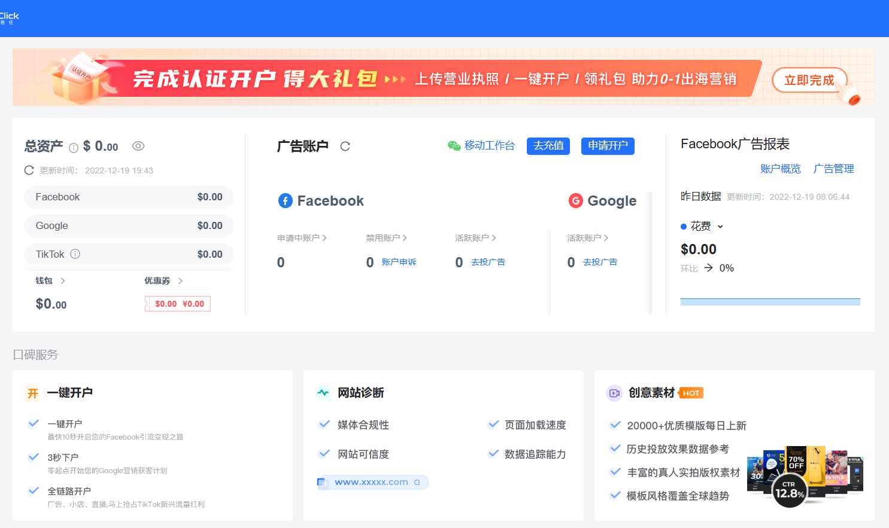Click checkmark beside 媒体合规性
The height and width of the screenshot is (528, 889).
[x=324, y=424]
